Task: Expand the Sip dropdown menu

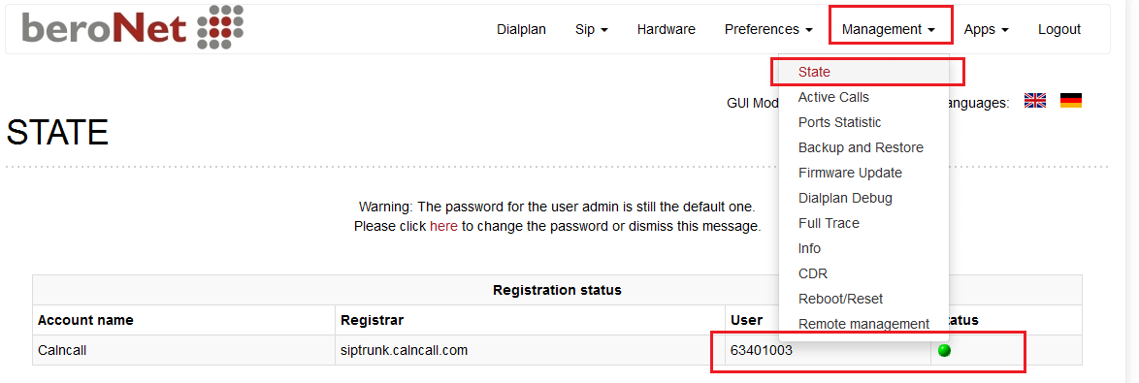Action: [x=591, y=30]
